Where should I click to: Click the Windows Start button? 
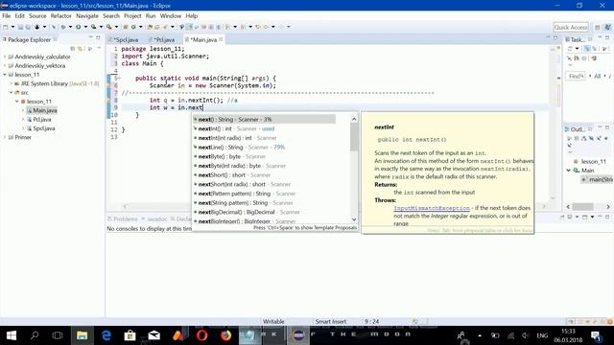coord(12,335)
